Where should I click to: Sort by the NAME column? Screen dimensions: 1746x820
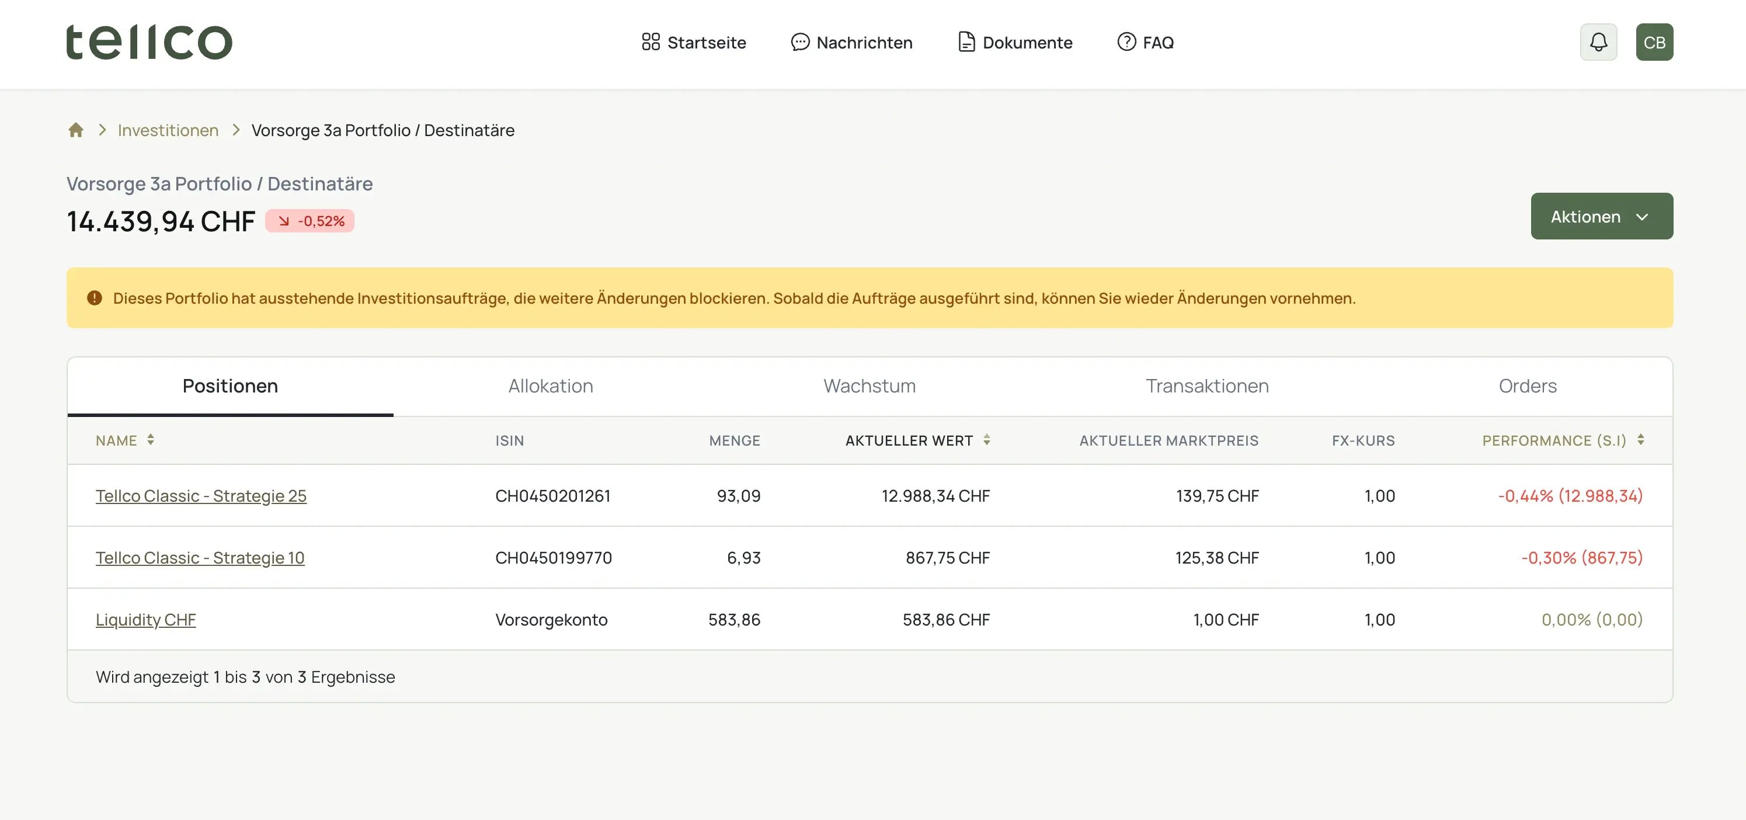click(125, 440)
